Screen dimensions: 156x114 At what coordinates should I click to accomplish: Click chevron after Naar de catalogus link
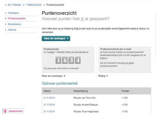pos(64,76)
